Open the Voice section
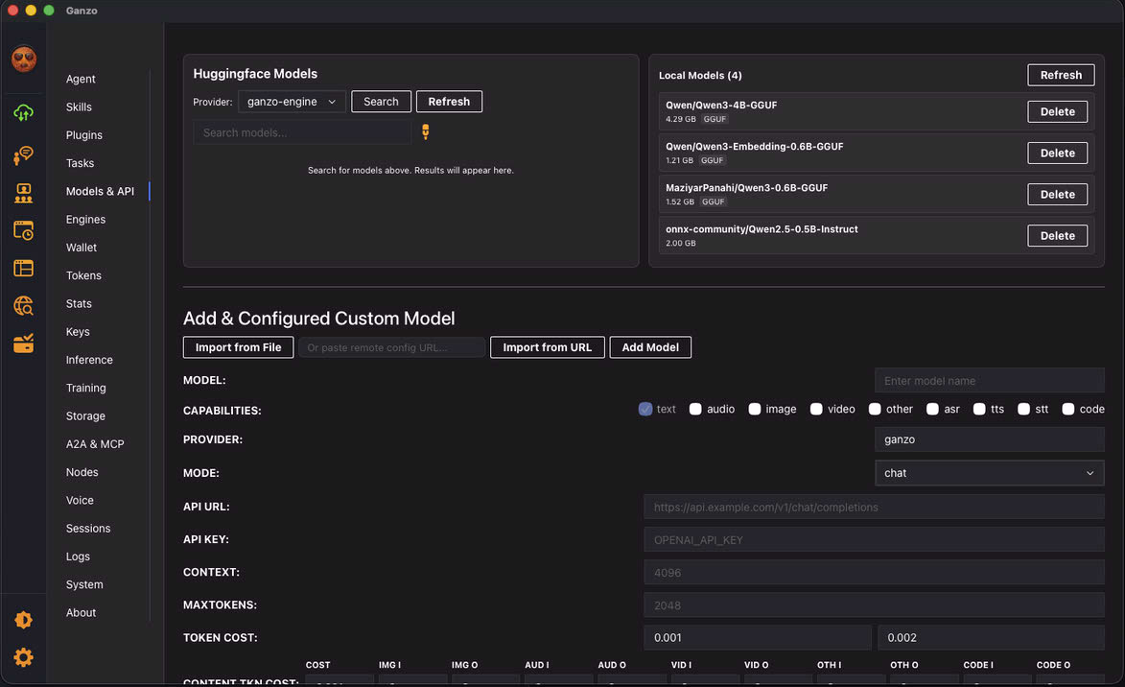This screenshot has height=687, width=1125. (80, 500)
